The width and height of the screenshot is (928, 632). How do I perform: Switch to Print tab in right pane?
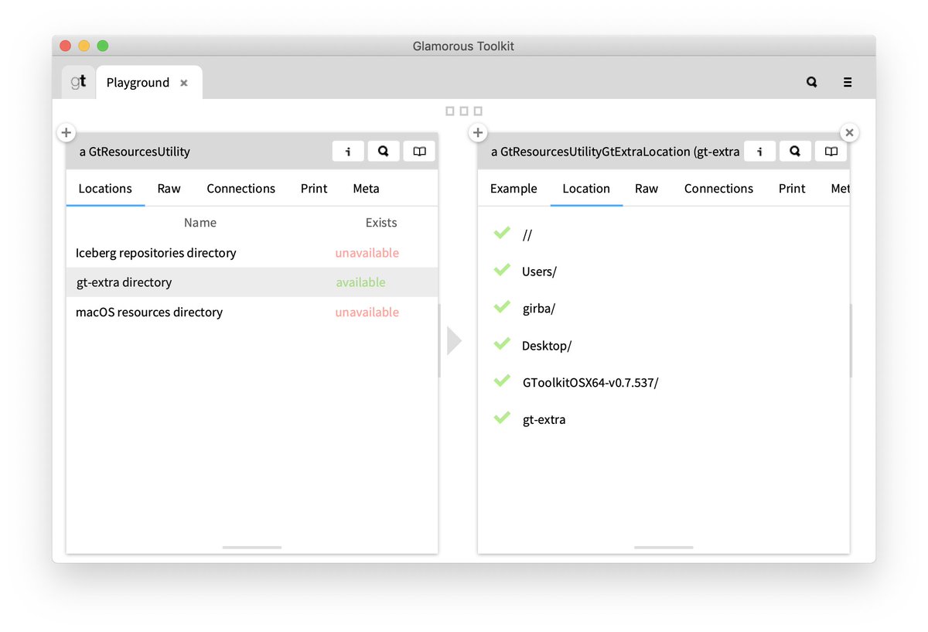coord(792,189)
